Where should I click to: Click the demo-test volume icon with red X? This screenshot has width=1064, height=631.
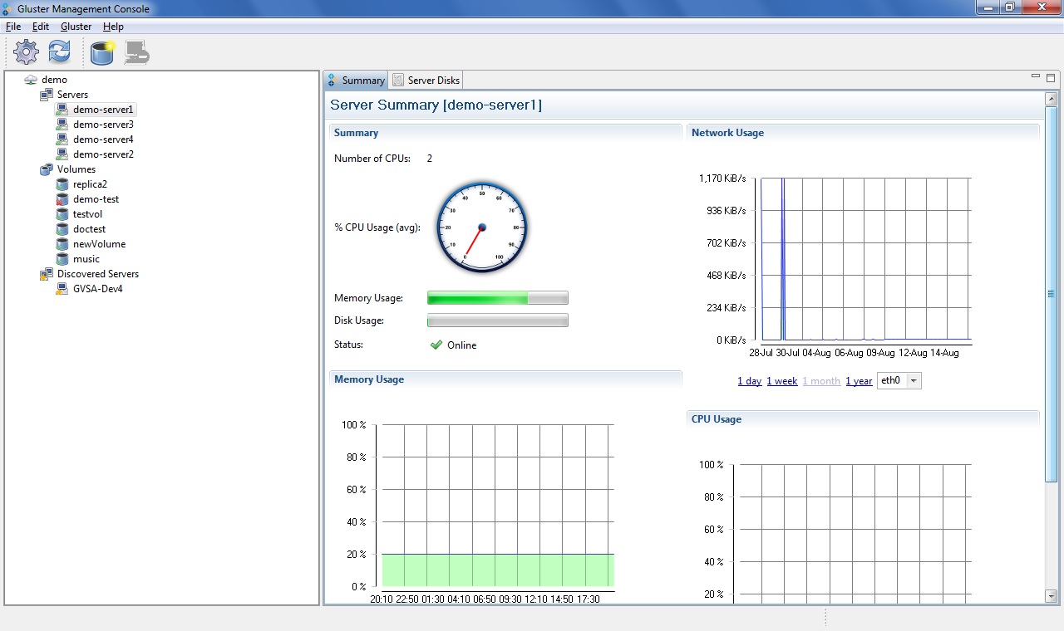coord(62,199)
